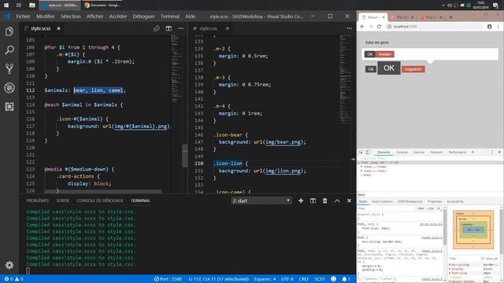Switch to the PROBLÈMES panel tab
Screen dimensions: 504x283
click(38, 200)
